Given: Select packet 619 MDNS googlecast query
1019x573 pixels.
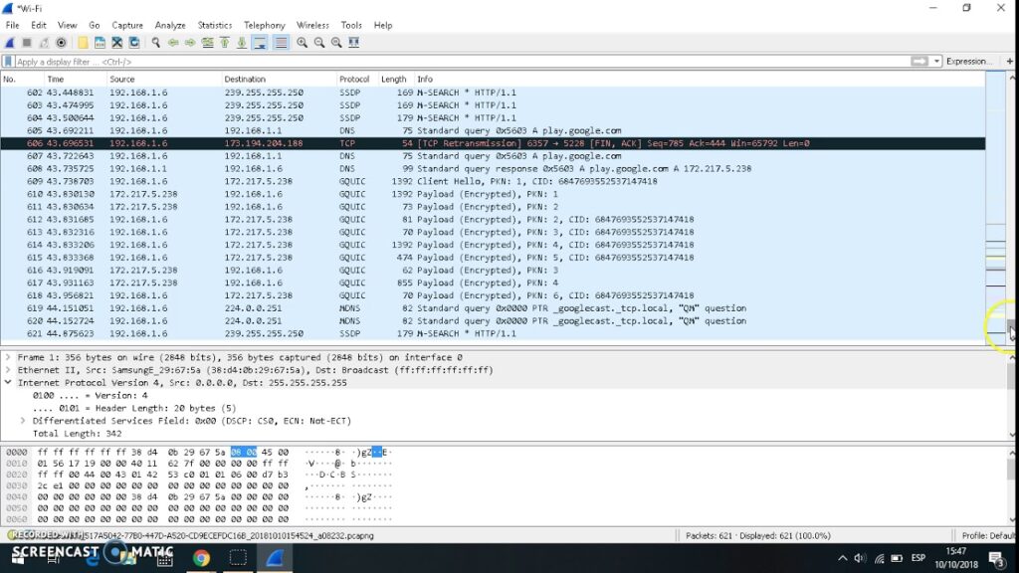Looking at the screenshot, I should 493,308.
